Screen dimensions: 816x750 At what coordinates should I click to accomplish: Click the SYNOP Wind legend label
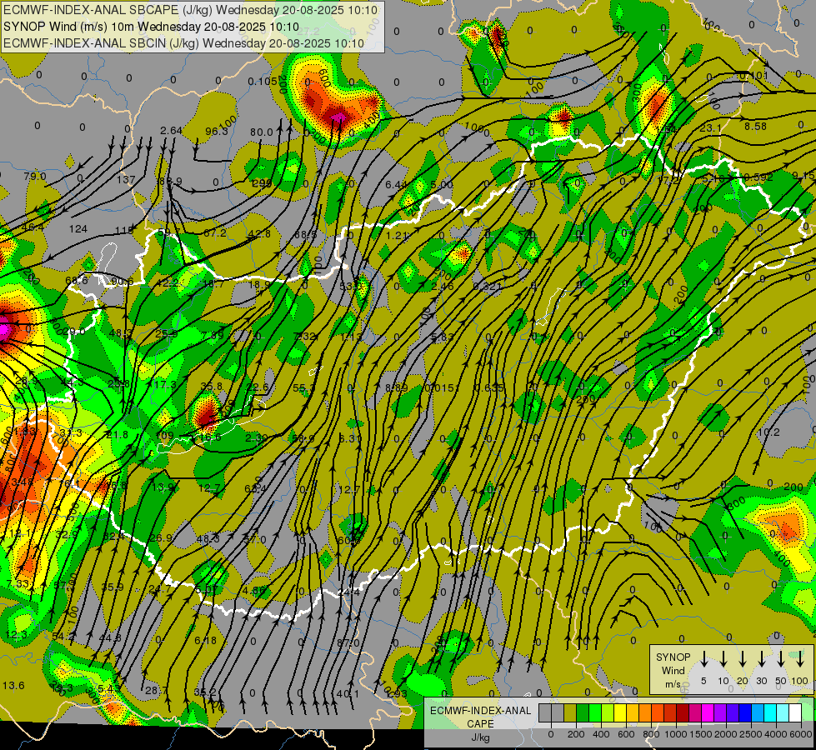673,663
